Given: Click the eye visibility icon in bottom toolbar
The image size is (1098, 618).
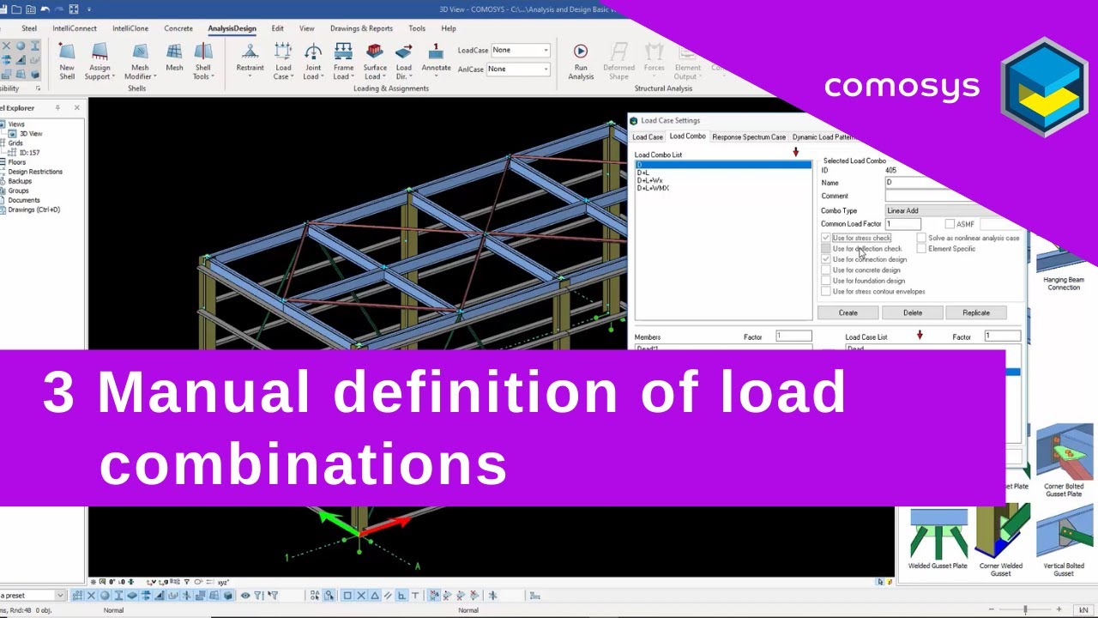Looking at the screenshot, I should pos(245,596).
